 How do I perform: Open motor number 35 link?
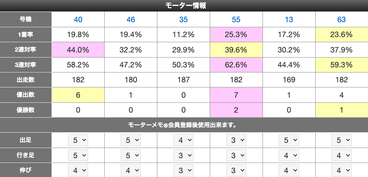coord(183,20)
